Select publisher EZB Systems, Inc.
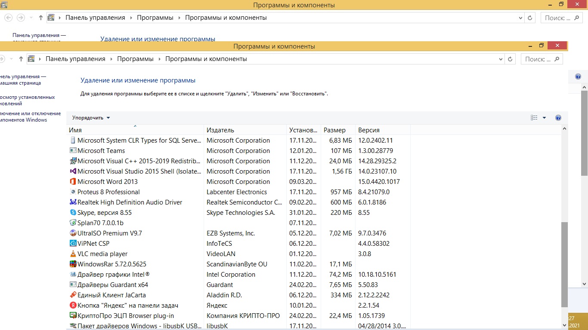The width and height of the screenshot is (588, 330). point(231,233)
